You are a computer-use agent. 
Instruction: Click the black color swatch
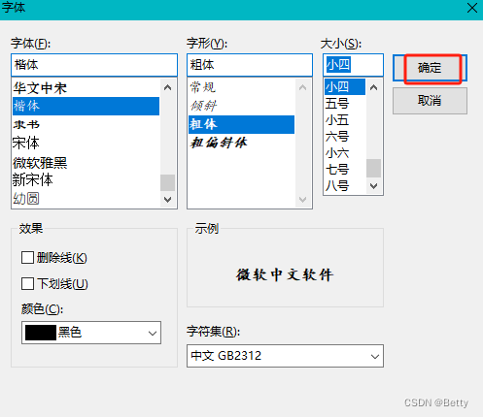[41, 333]
